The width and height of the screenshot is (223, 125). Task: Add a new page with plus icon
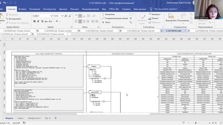[x=56, y=118]
